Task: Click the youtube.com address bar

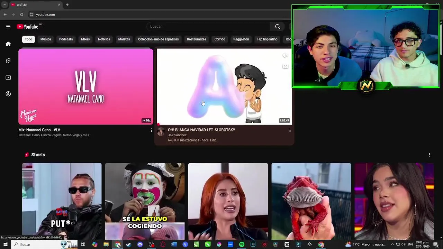Action: pos(159,15)
